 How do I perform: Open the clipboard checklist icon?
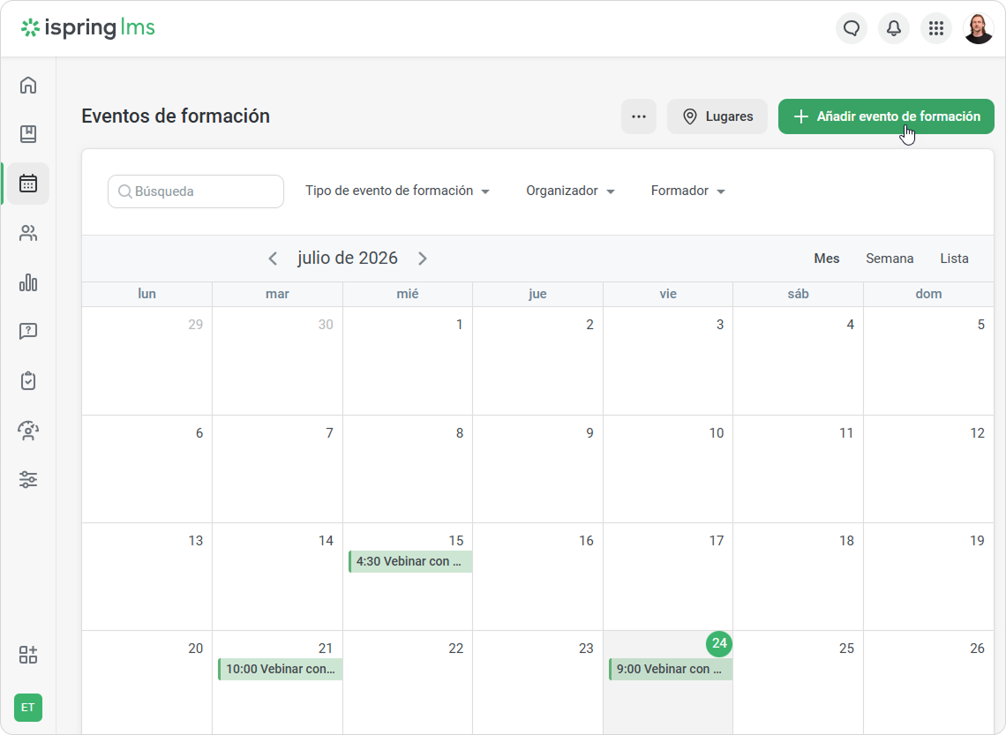(x=28, y=381)
